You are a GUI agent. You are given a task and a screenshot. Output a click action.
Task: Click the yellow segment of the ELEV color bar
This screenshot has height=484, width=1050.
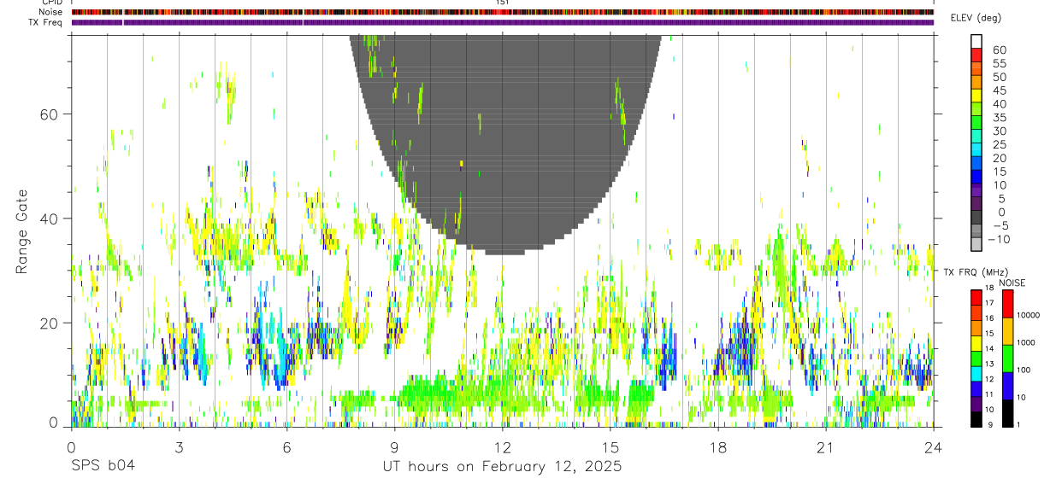tap(976, 96)
